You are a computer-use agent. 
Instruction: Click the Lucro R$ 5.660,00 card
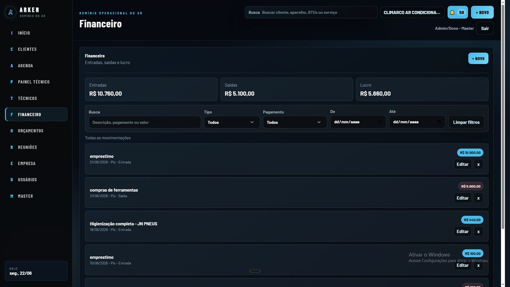coord(422,89)
